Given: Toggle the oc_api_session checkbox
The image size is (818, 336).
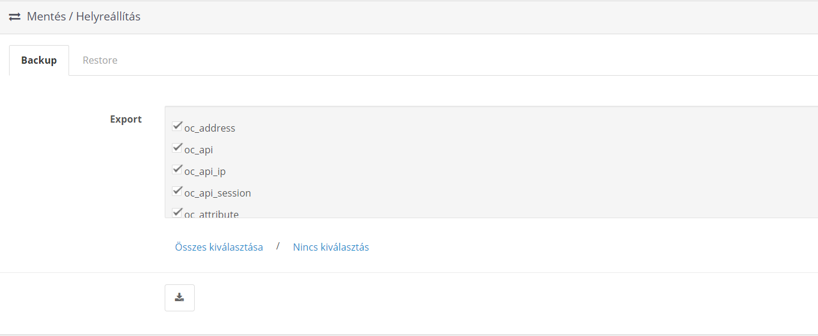Looking at the screenshot, I should pyautogui.click(x=177, y=191).
